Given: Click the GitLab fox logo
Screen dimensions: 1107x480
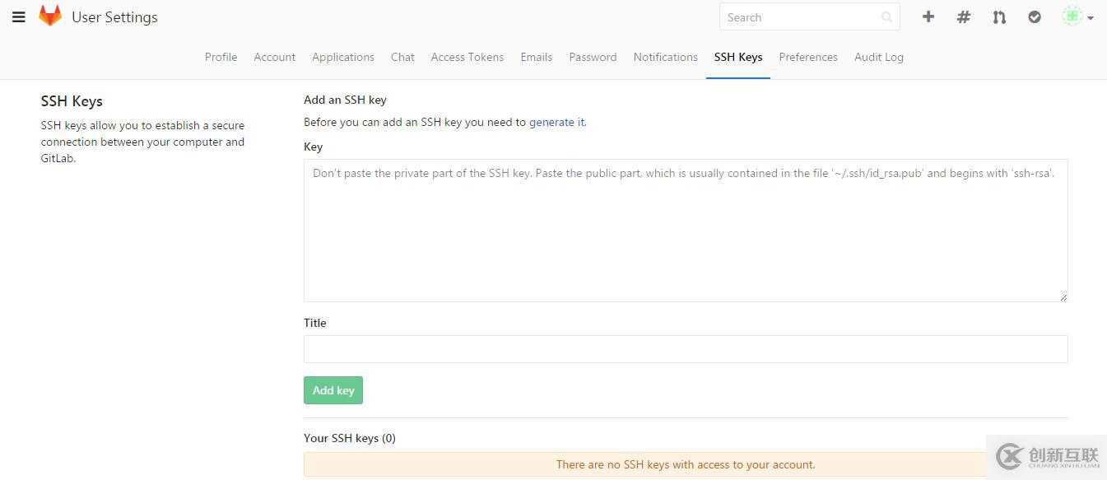Looking at the screenshot, I should pos(50,16).
